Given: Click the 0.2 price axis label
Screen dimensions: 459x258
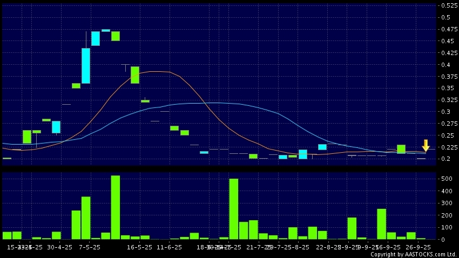Looking at the screenshot, I should 446,159.
